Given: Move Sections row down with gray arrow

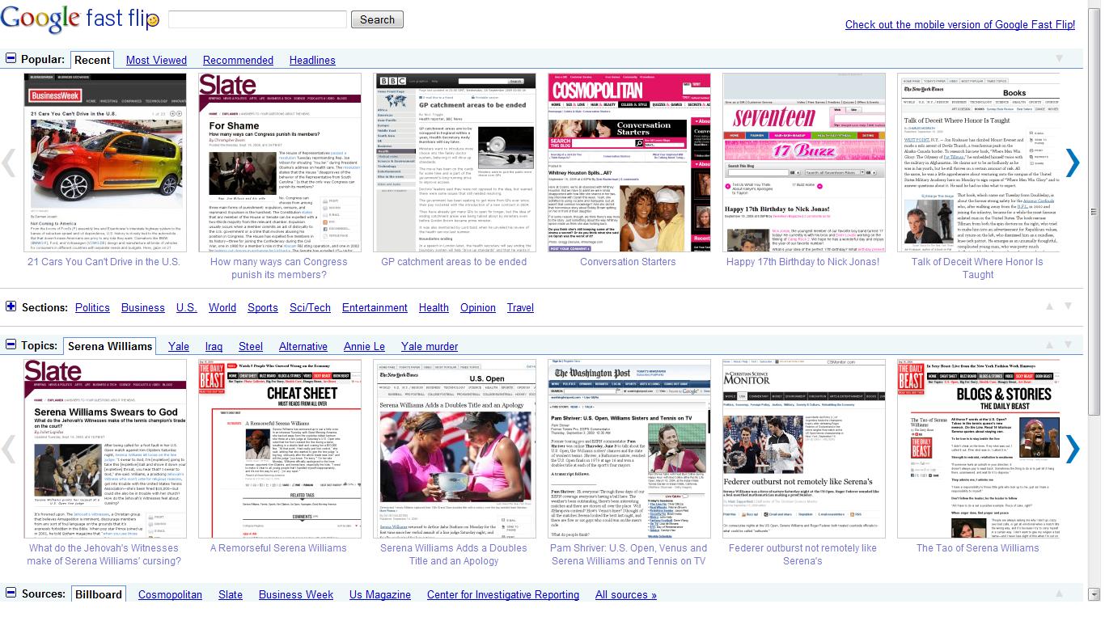Looking at the screenshot, I should coord(1068,306).
